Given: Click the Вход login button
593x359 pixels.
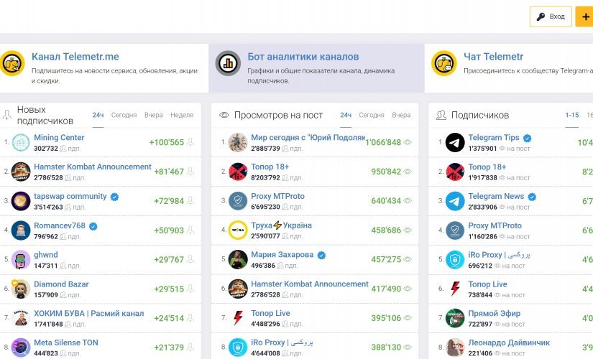Looking at the screenshot, I should [551, 17].
